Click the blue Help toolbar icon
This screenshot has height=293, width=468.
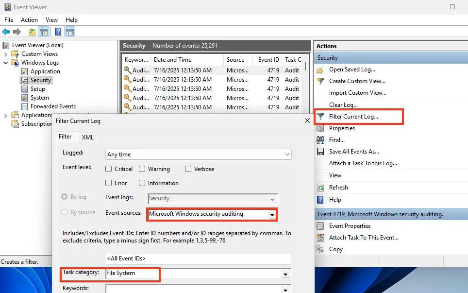tap(58, 32)
